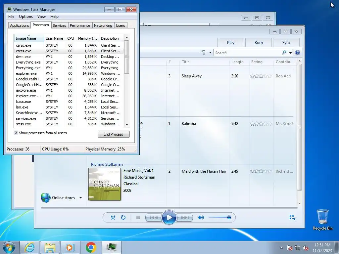Select the SearchIndexer process row
Image resolution: width=339 pixels, height=254 pixels.
(69, 113)
